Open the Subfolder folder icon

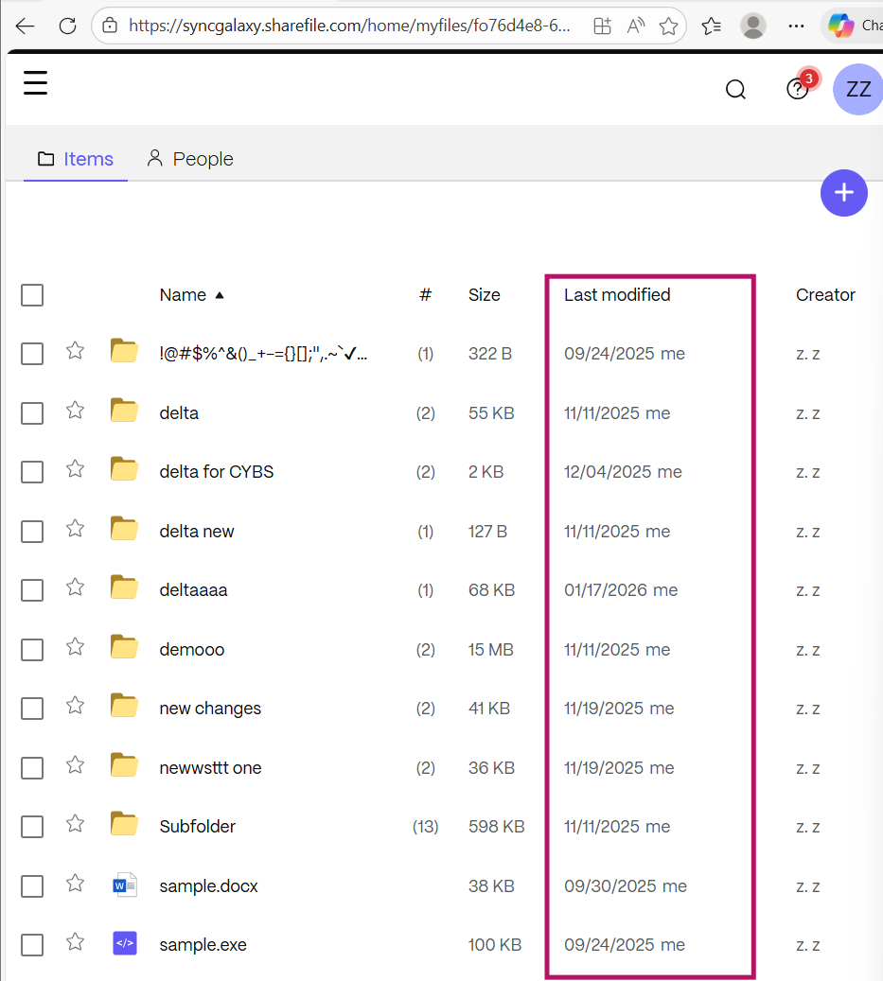pyautogui.click(x=124, y=825)
